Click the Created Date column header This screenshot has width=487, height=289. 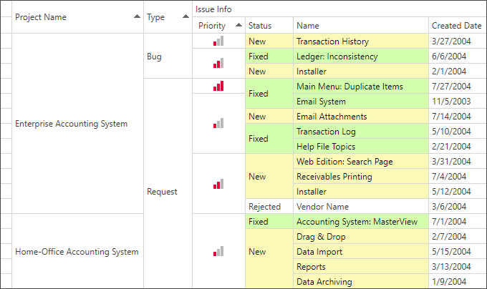[457, 26]
